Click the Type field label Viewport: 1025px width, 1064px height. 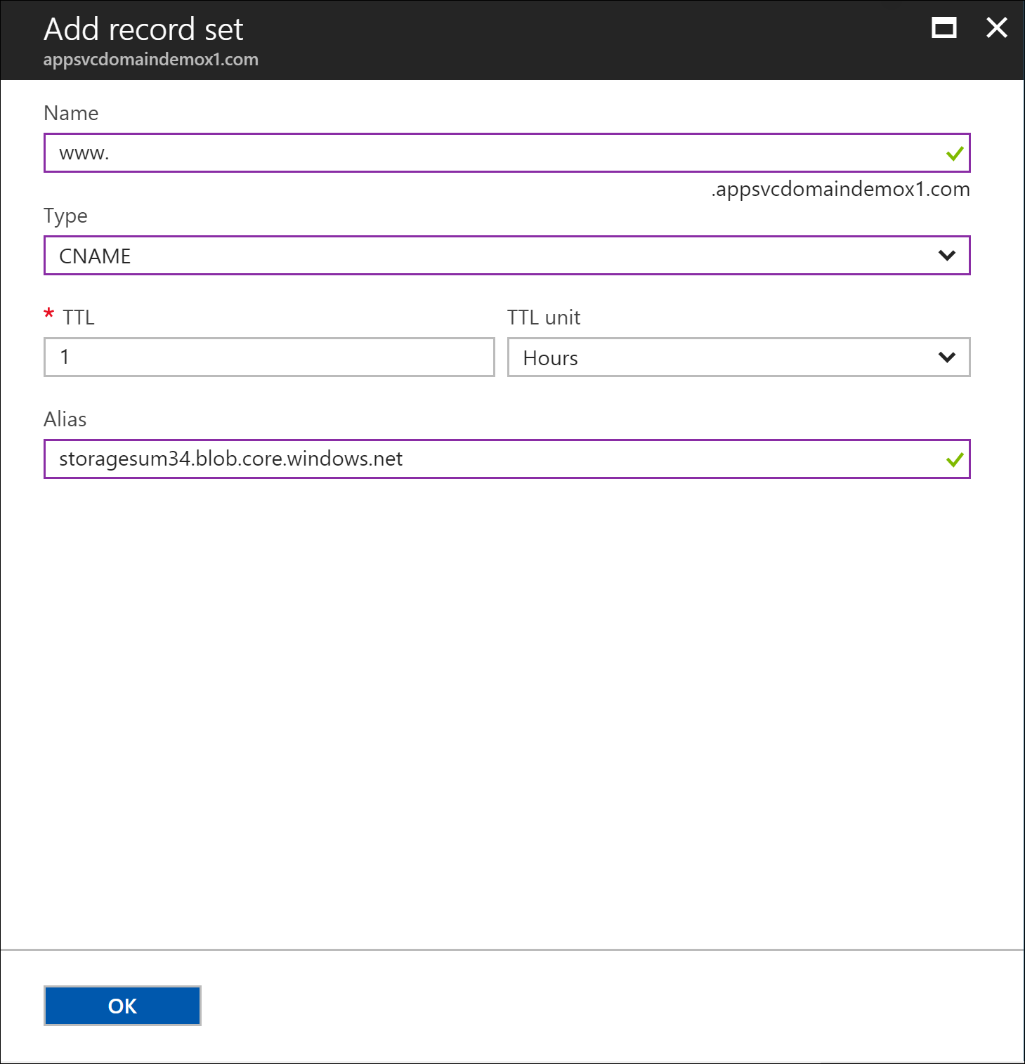tap(65, 216)
